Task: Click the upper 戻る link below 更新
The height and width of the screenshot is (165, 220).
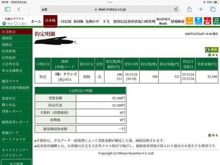Action: pos(213,55)
